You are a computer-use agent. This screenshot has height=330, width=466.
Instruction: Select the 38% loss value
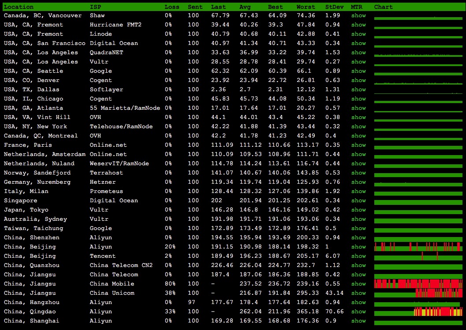pyautogui.click(x=170, y=293)
